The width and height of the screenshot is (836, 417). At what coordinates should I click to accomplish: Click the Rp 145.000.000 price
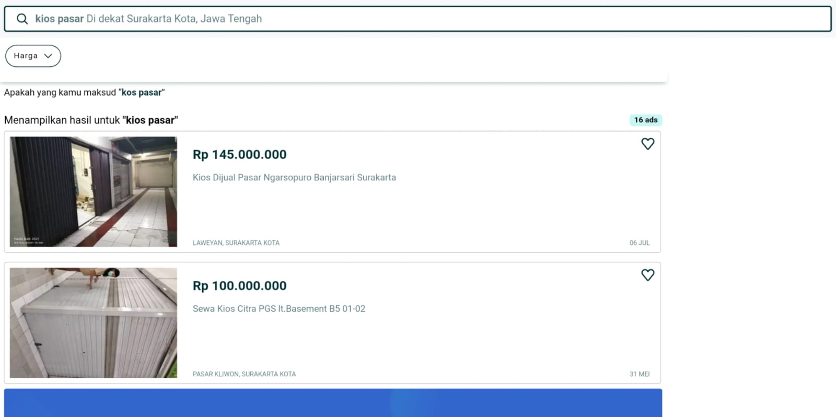(x=239, y=155)
